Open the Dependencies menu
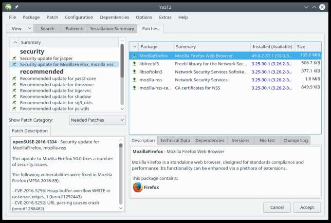Viewport: 331px width, 223px height. click(113, 17)
